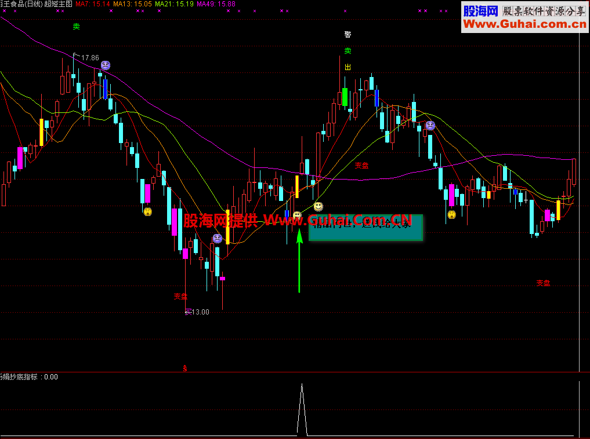
Task: Click the white spike peak in the indicator panel
Action: click(x=302, y=385)
